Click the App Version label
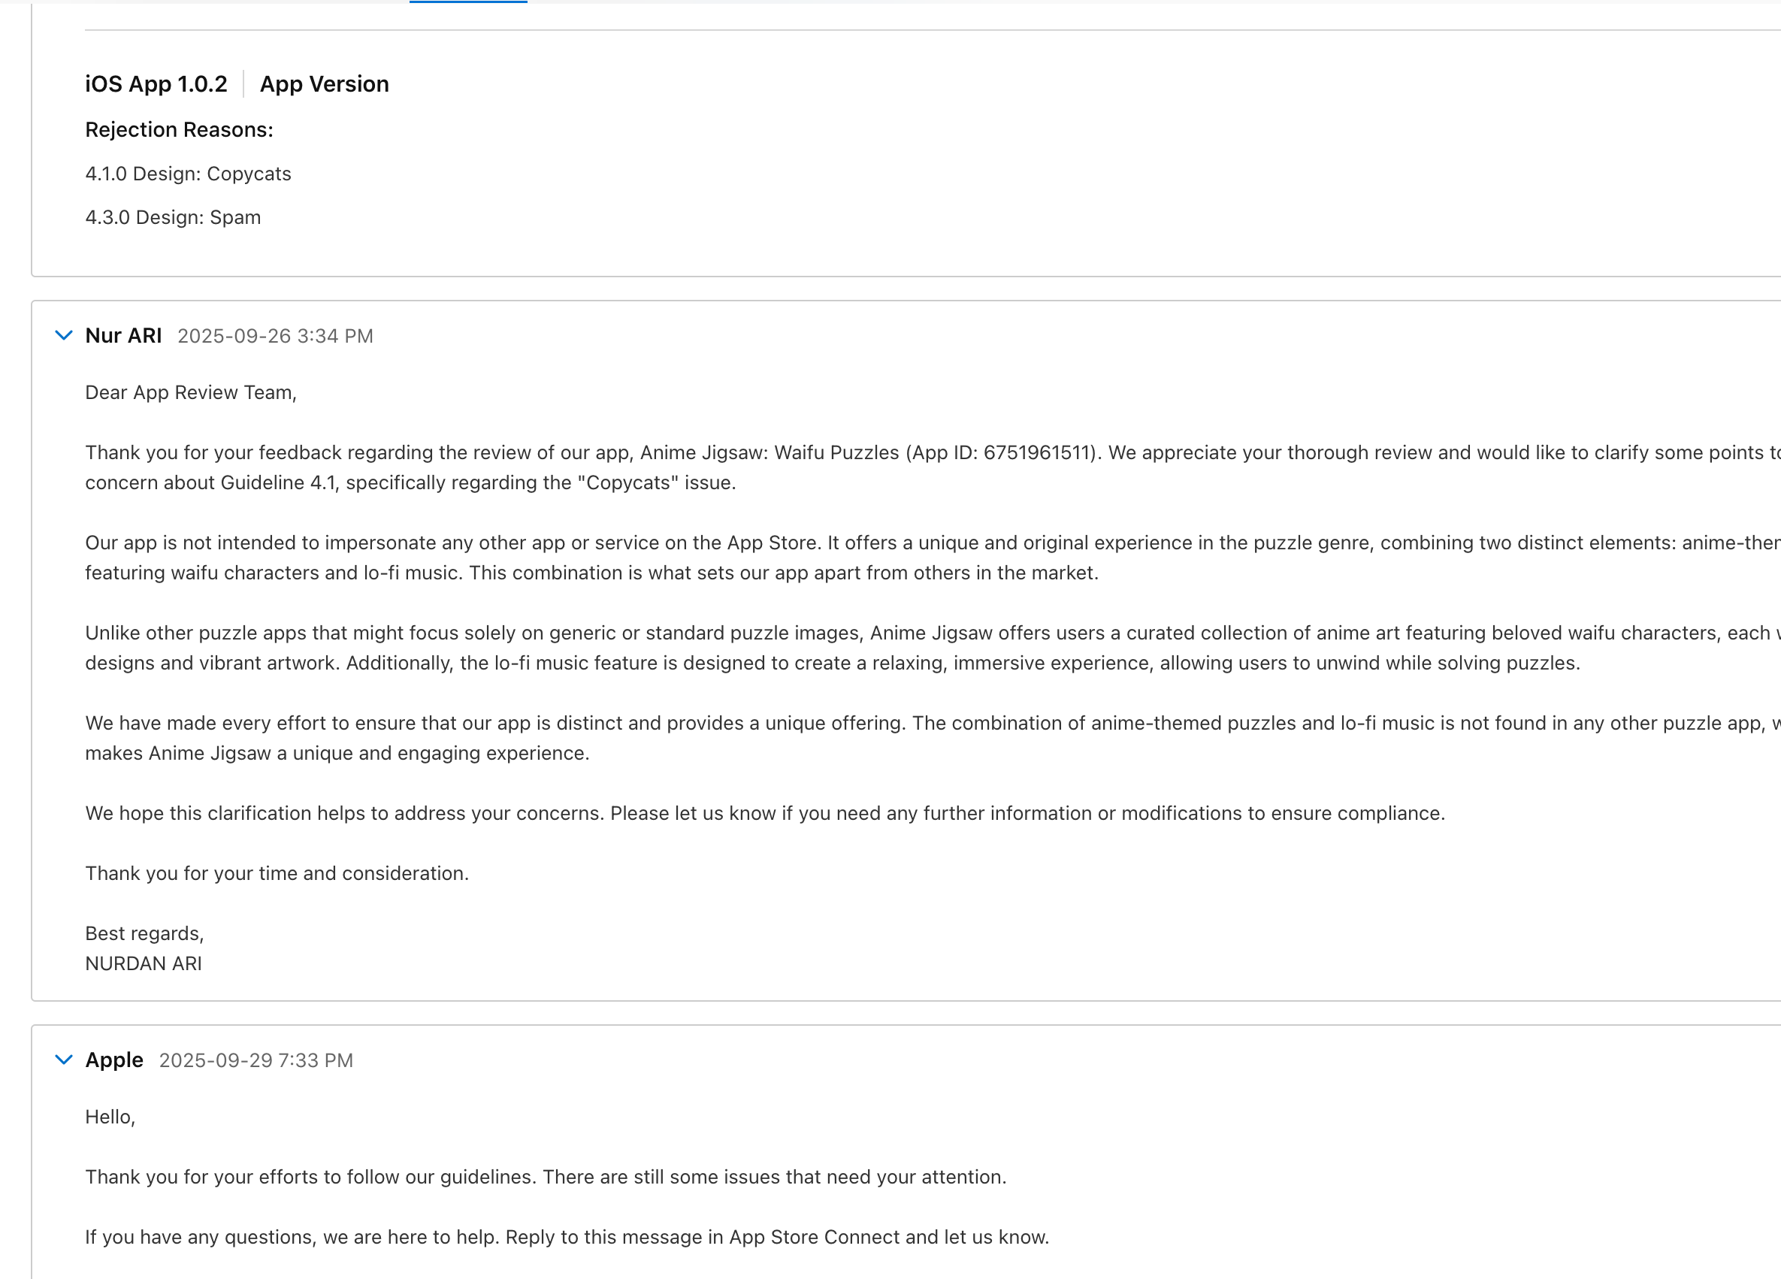The image size is (1781, 1279). [325, 84]
